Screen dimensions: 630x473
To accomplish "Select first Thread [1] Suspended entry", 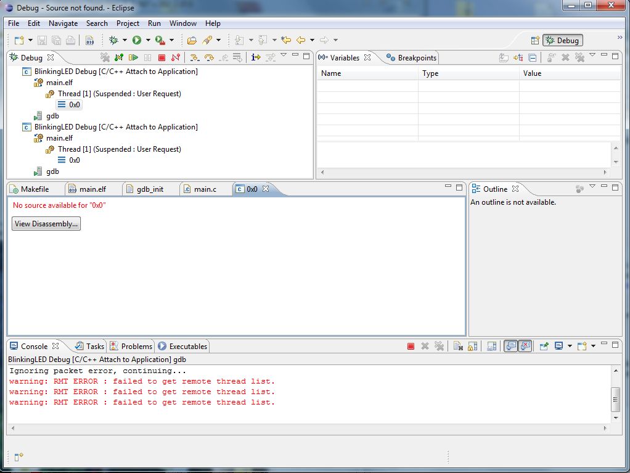I will pyautogui.click(x=120, y=94).
